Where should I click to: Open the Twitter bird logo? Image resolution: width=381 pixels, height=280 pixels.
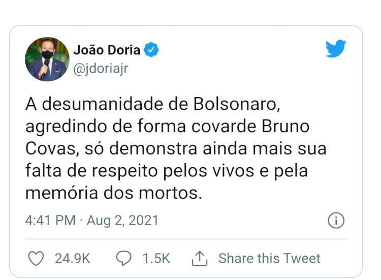[x=336, y=48]
